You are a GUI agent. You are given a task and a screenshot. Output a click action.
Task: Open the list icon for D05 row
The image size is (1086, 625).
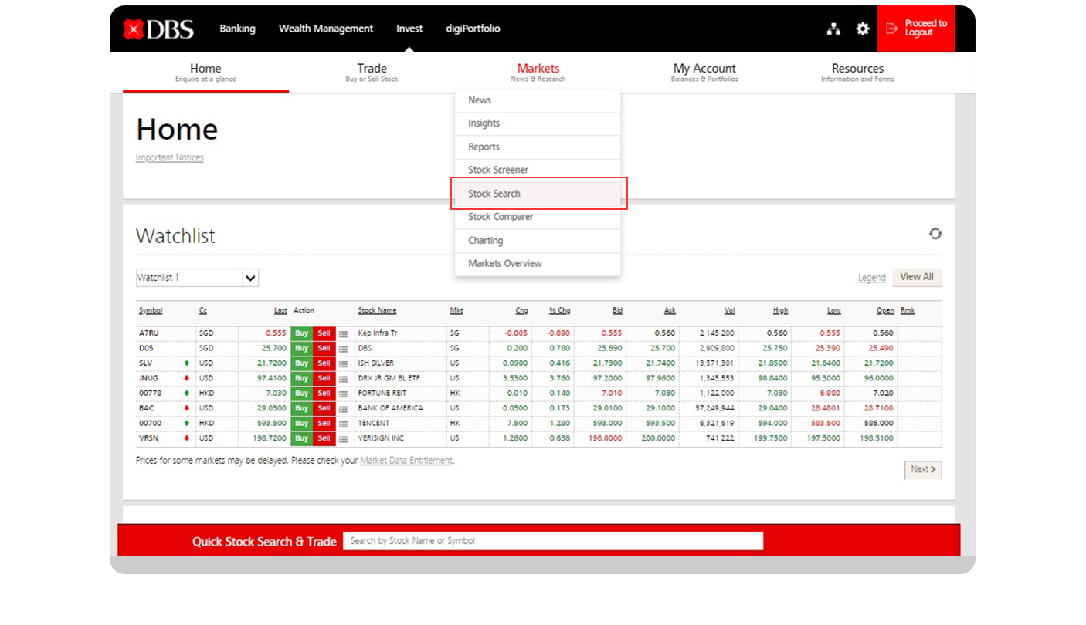[343, 349]
